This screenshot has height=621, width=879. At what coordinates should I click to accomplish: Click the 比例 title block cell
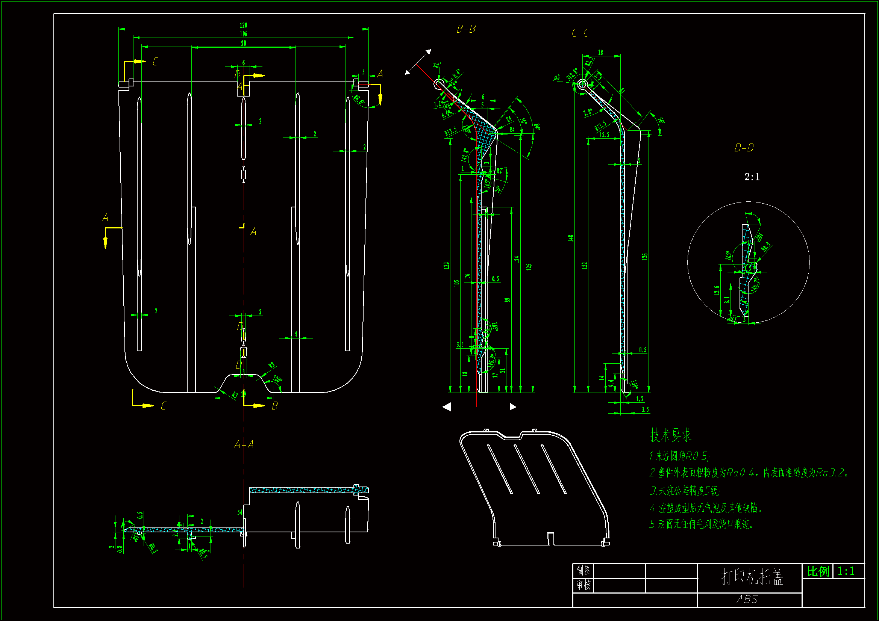[818, 571]
